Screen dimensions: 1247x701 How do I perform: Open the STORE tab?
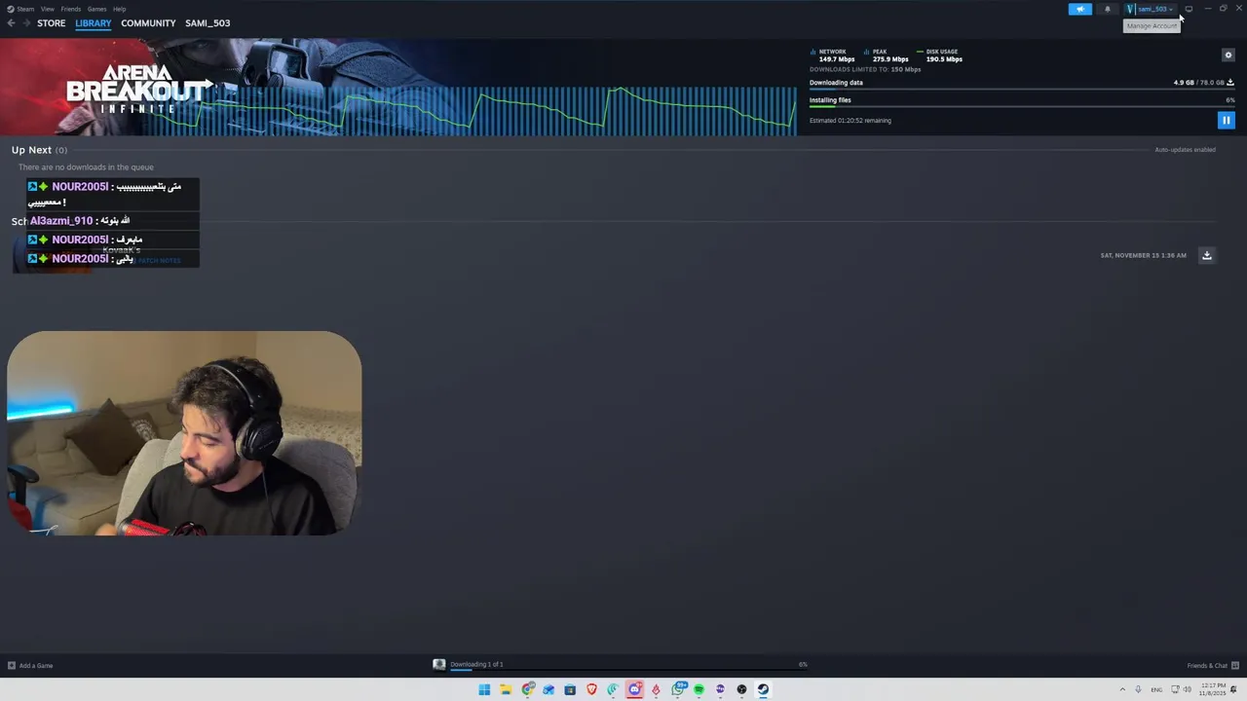point(52,23)
